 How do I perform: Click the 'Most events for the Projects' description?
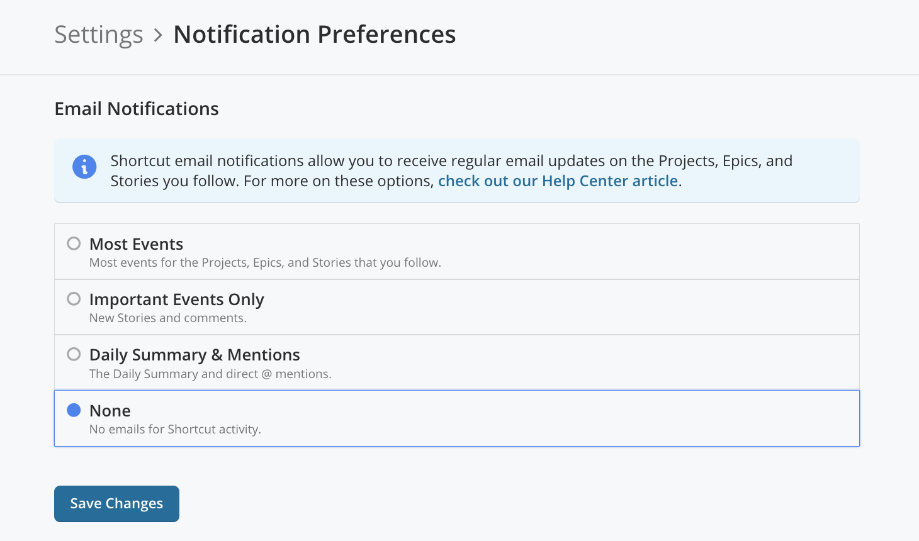(x=265, y=263)
